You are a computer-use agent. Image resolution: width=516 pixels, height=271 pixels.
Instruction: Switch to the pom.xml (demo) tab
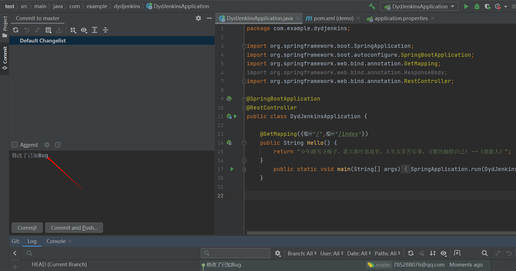333,18
